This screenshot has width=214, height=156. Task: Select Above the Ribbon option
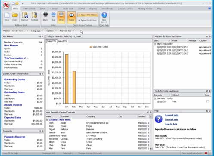(x=88, y=15)
